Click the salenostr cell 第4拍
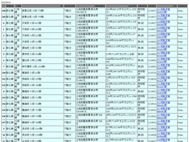Viewport: 189px width, 142px height. [x=142, y=92]
